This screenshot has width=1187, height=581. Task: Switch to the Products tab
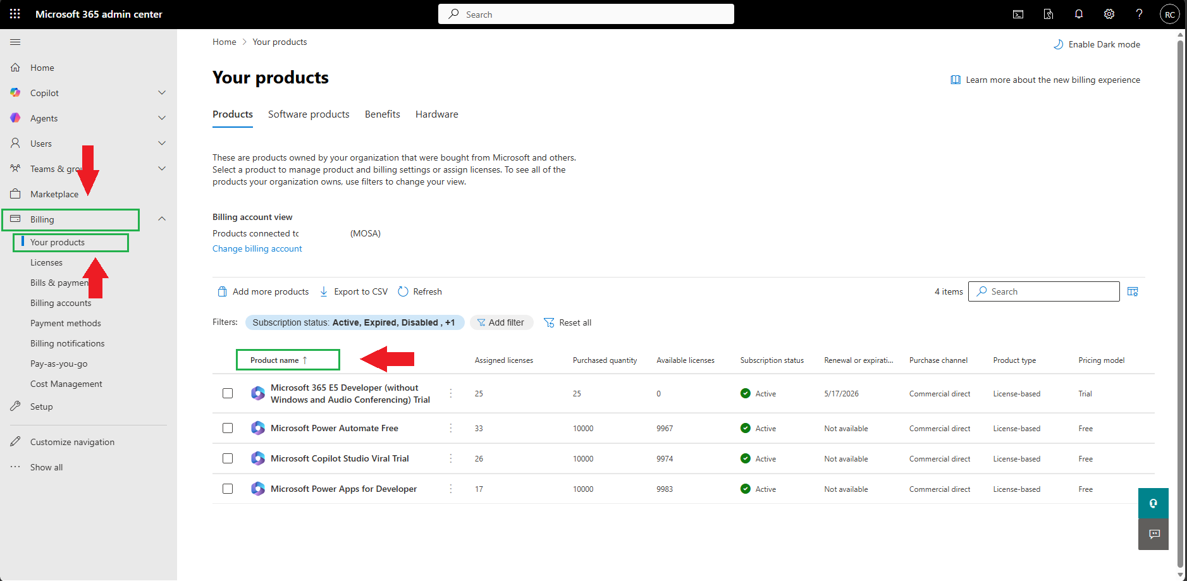point(233,114)
